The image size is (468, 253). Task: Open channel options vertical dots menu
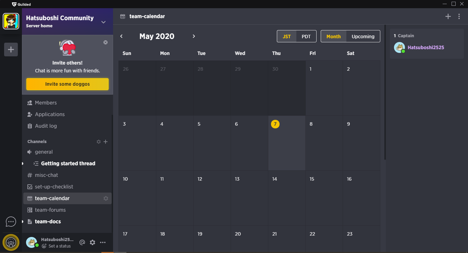tap(459, 16)
